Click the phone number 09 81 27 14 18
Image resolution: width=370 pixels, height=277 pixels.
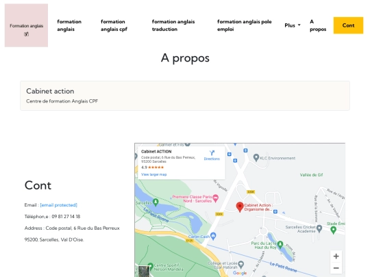[x=66, y=216]
